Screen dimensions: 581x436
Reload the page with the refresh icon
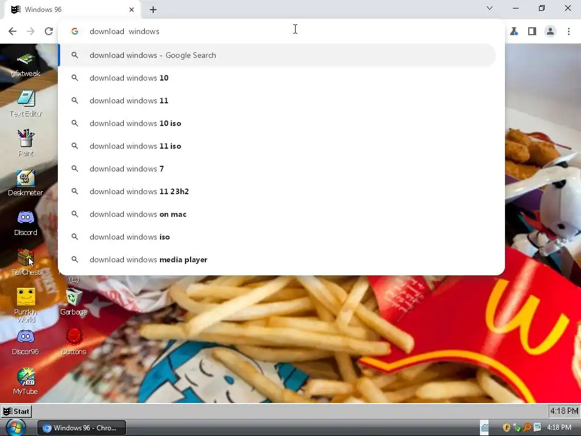(x=49, y=31)
